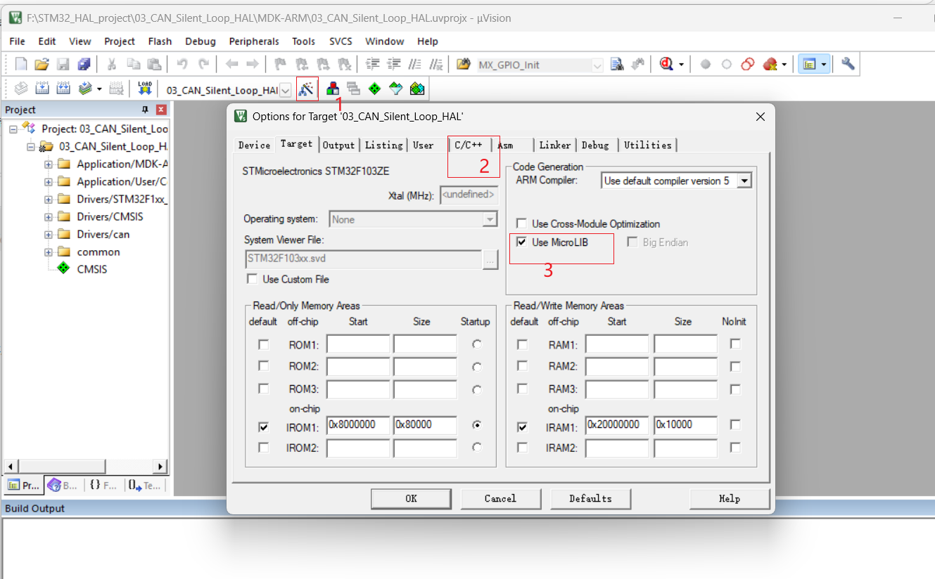Click the Insert Breakpoint red circle icon
935x579 pixels.
[x=706, y=64]
